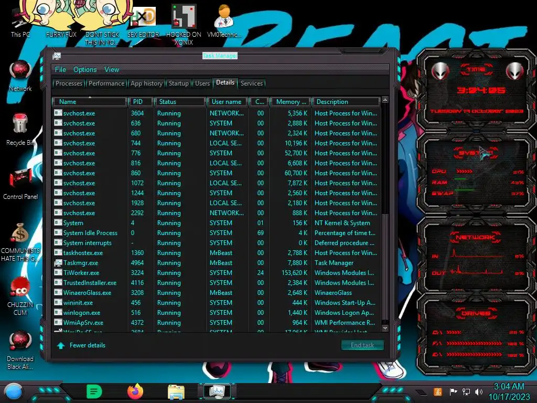Screen dimensions: 537x403
Task: Select the TiWorker.exe process row
Action: tap(217, 273)
